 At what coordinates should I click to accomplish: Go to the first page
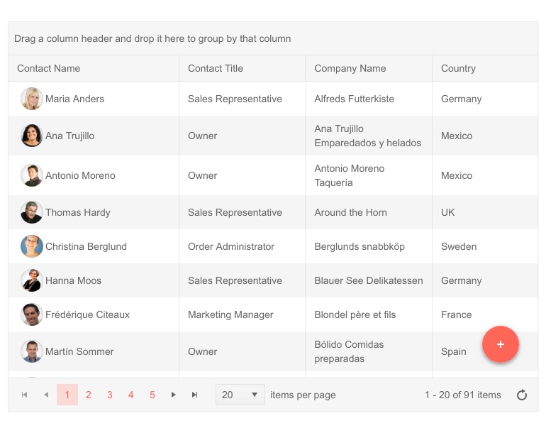(25, 395)
